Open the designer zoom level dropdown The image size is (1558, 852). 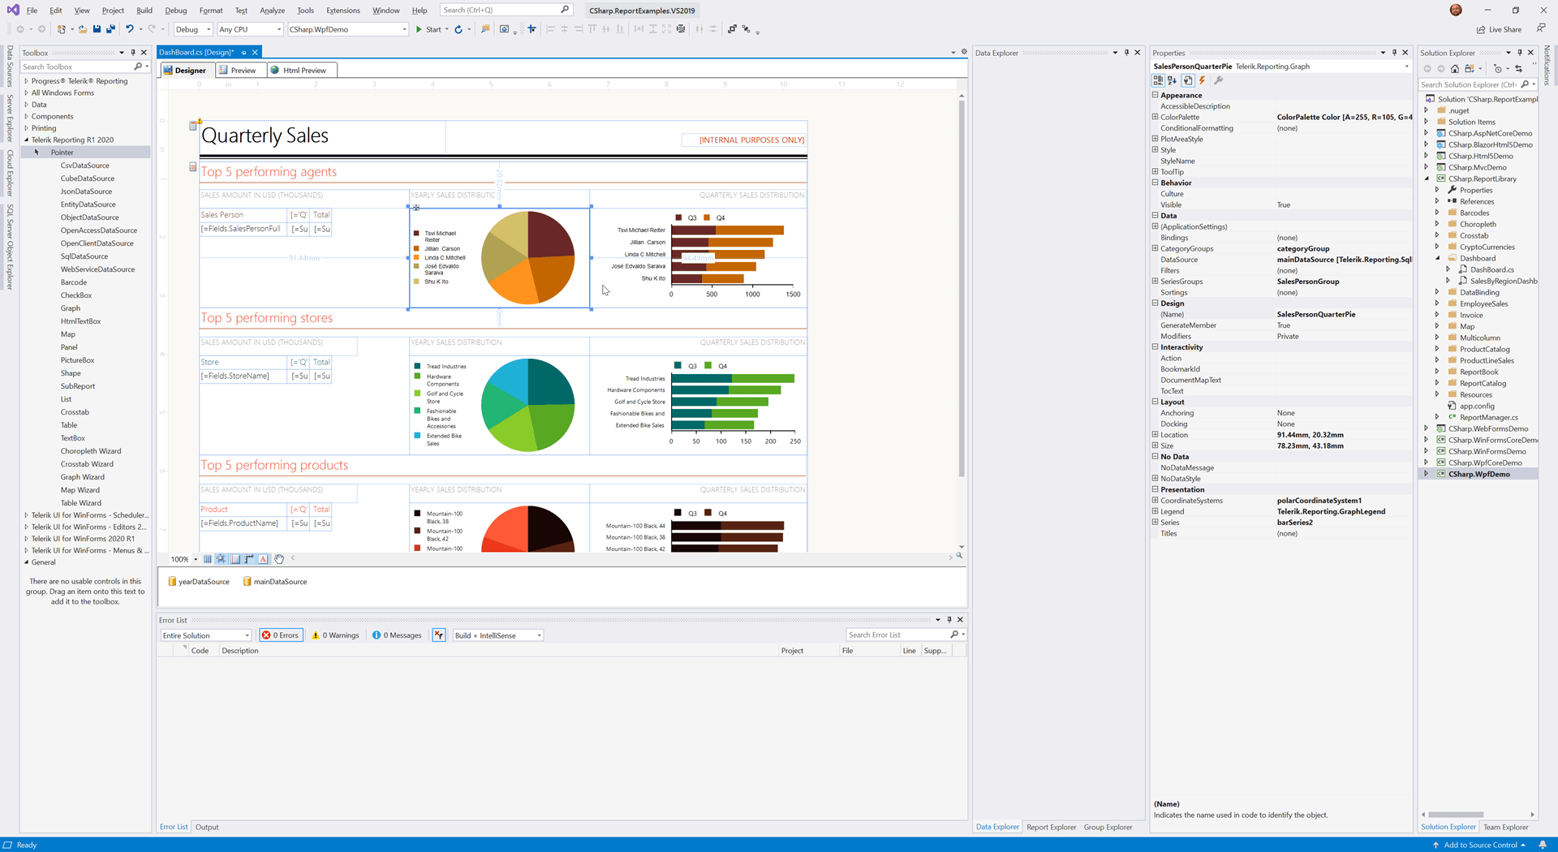(196, 559)
